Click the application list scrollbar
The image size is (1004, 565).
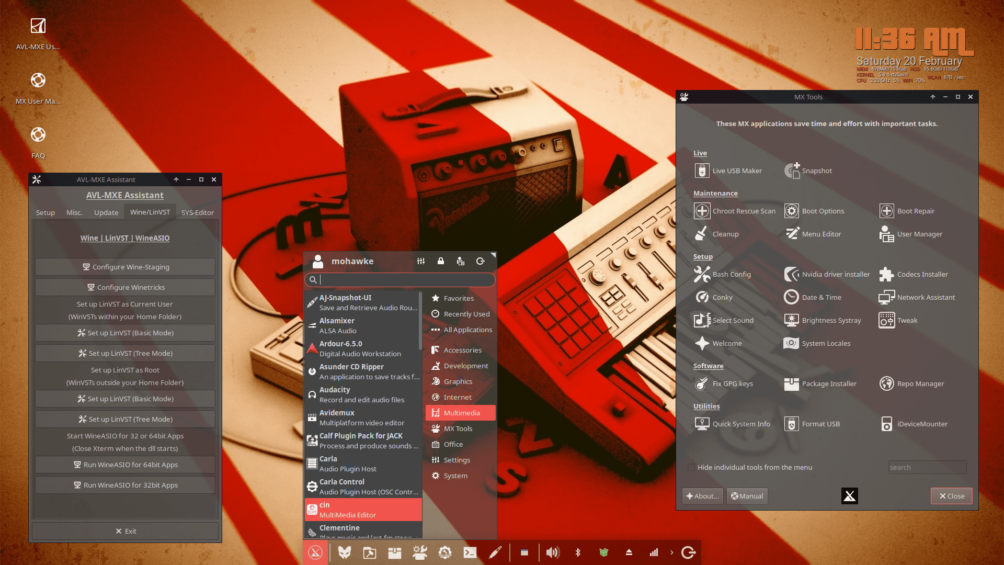tap(420, 322)
